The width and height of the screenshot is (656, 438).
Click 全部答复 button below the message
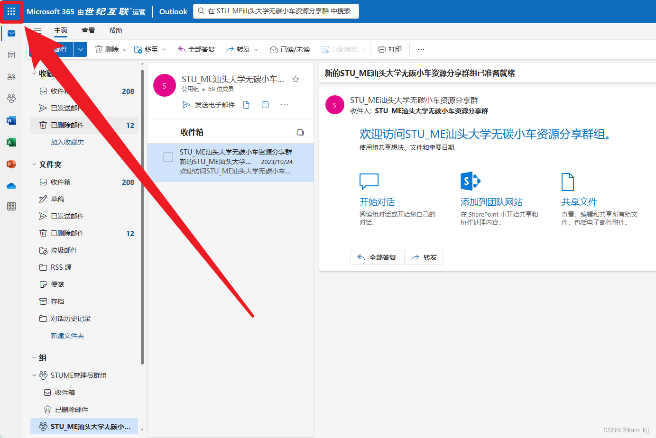(x=376, y=257)
